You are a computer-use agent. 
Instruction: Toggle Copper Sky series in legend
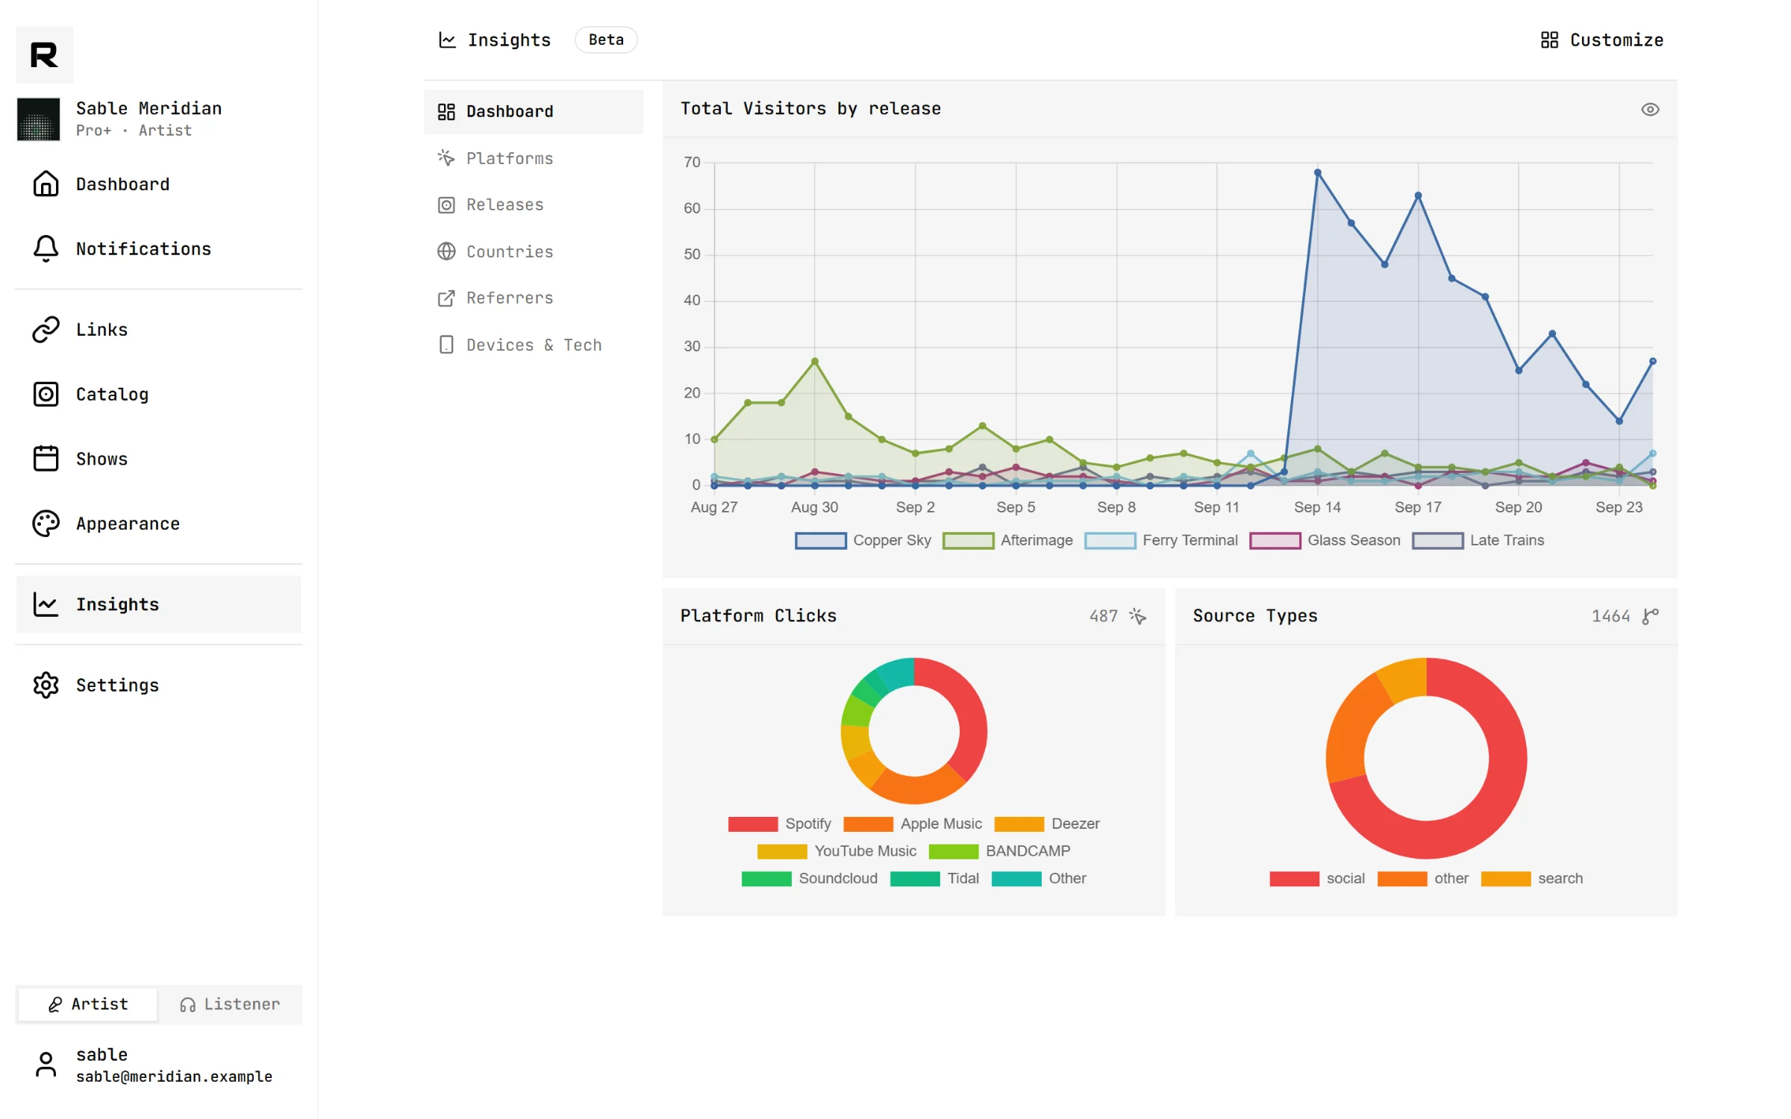pos(863,540)
